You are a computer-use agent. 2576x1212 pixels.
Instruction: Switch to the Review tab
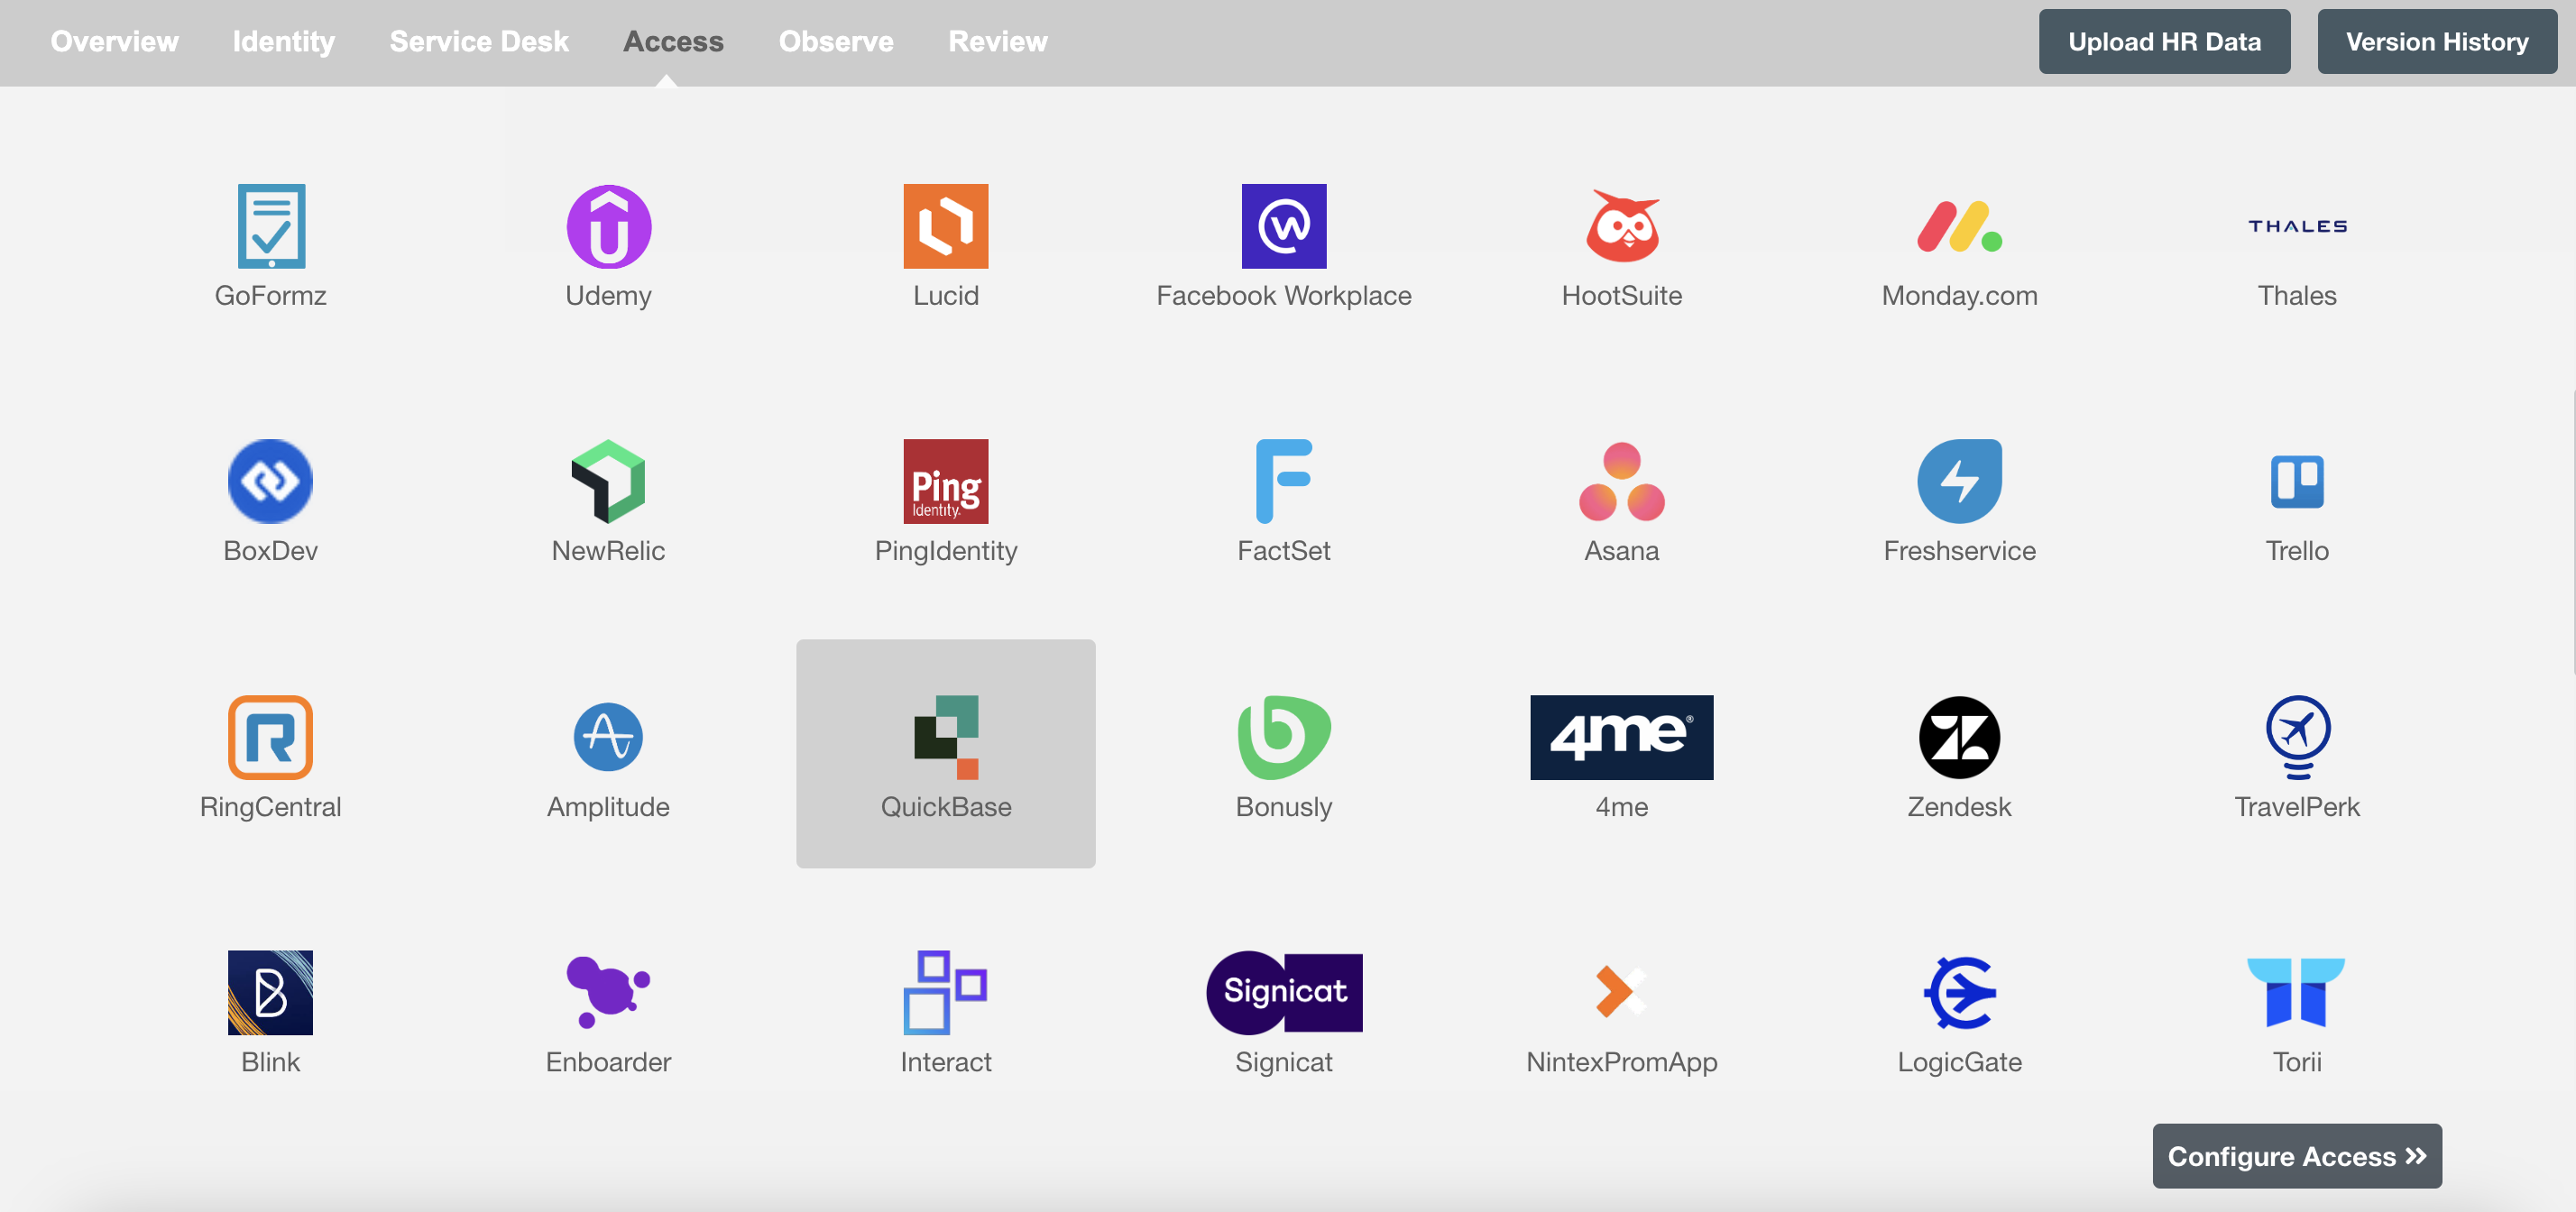click(x=994, y=41)
